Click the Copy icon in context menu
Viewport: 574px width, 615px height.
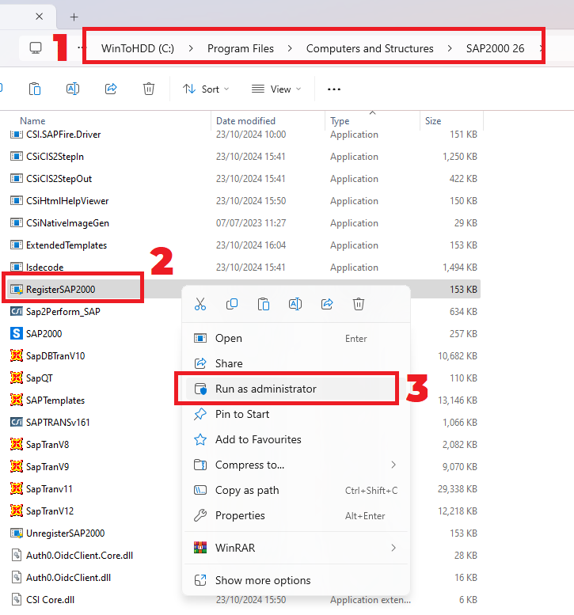click(232, 304)
